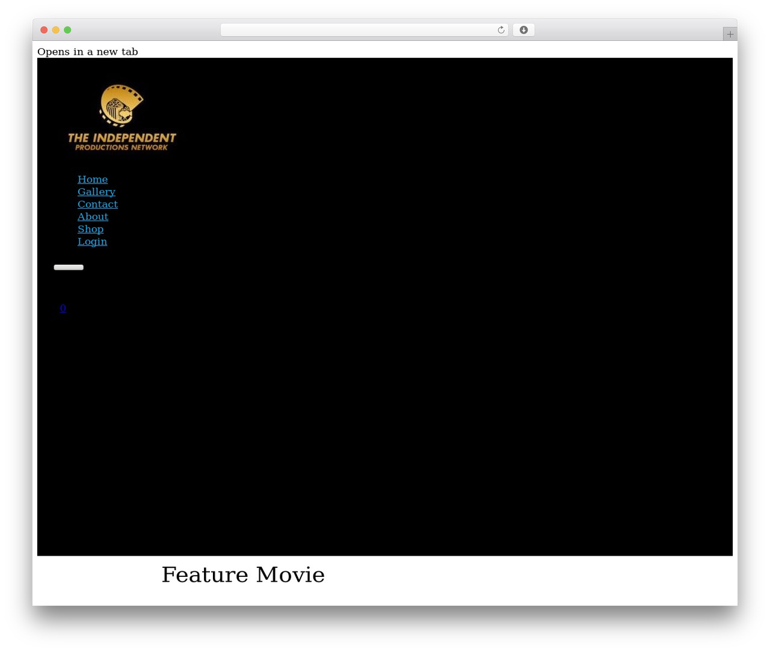Go to the Contact page
The width and height of the screenshot is (770, 652).
97,205
